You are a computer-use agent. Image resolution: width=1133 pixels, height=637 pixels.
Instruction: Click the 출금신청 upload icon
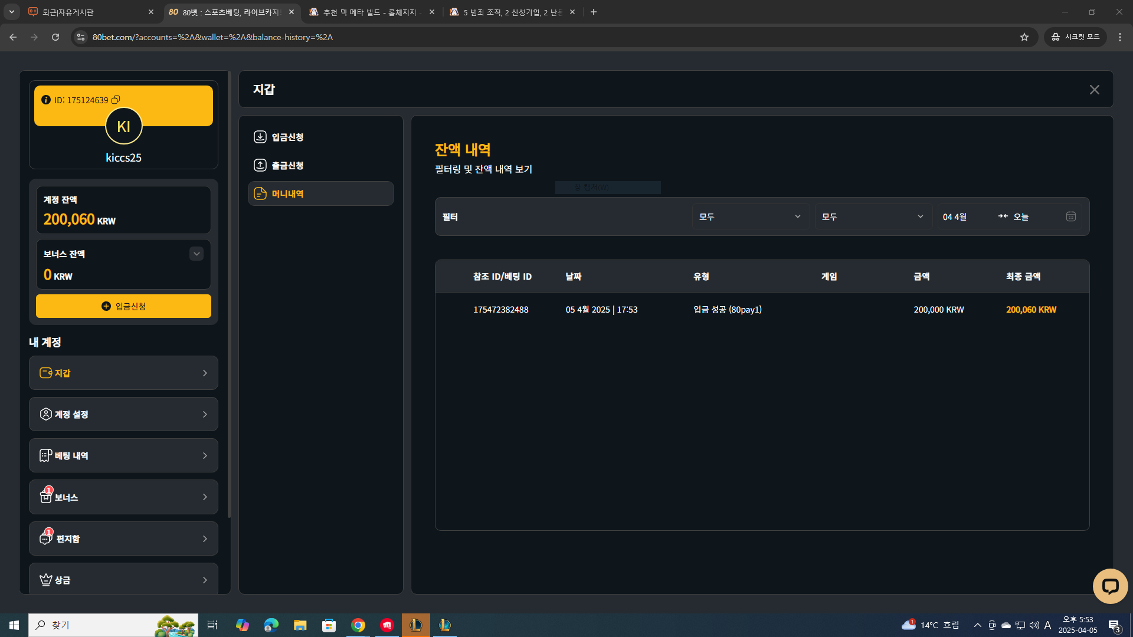260,165
